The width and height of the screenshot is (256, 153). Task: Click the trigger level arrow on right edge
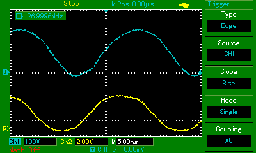click(201, 73)
